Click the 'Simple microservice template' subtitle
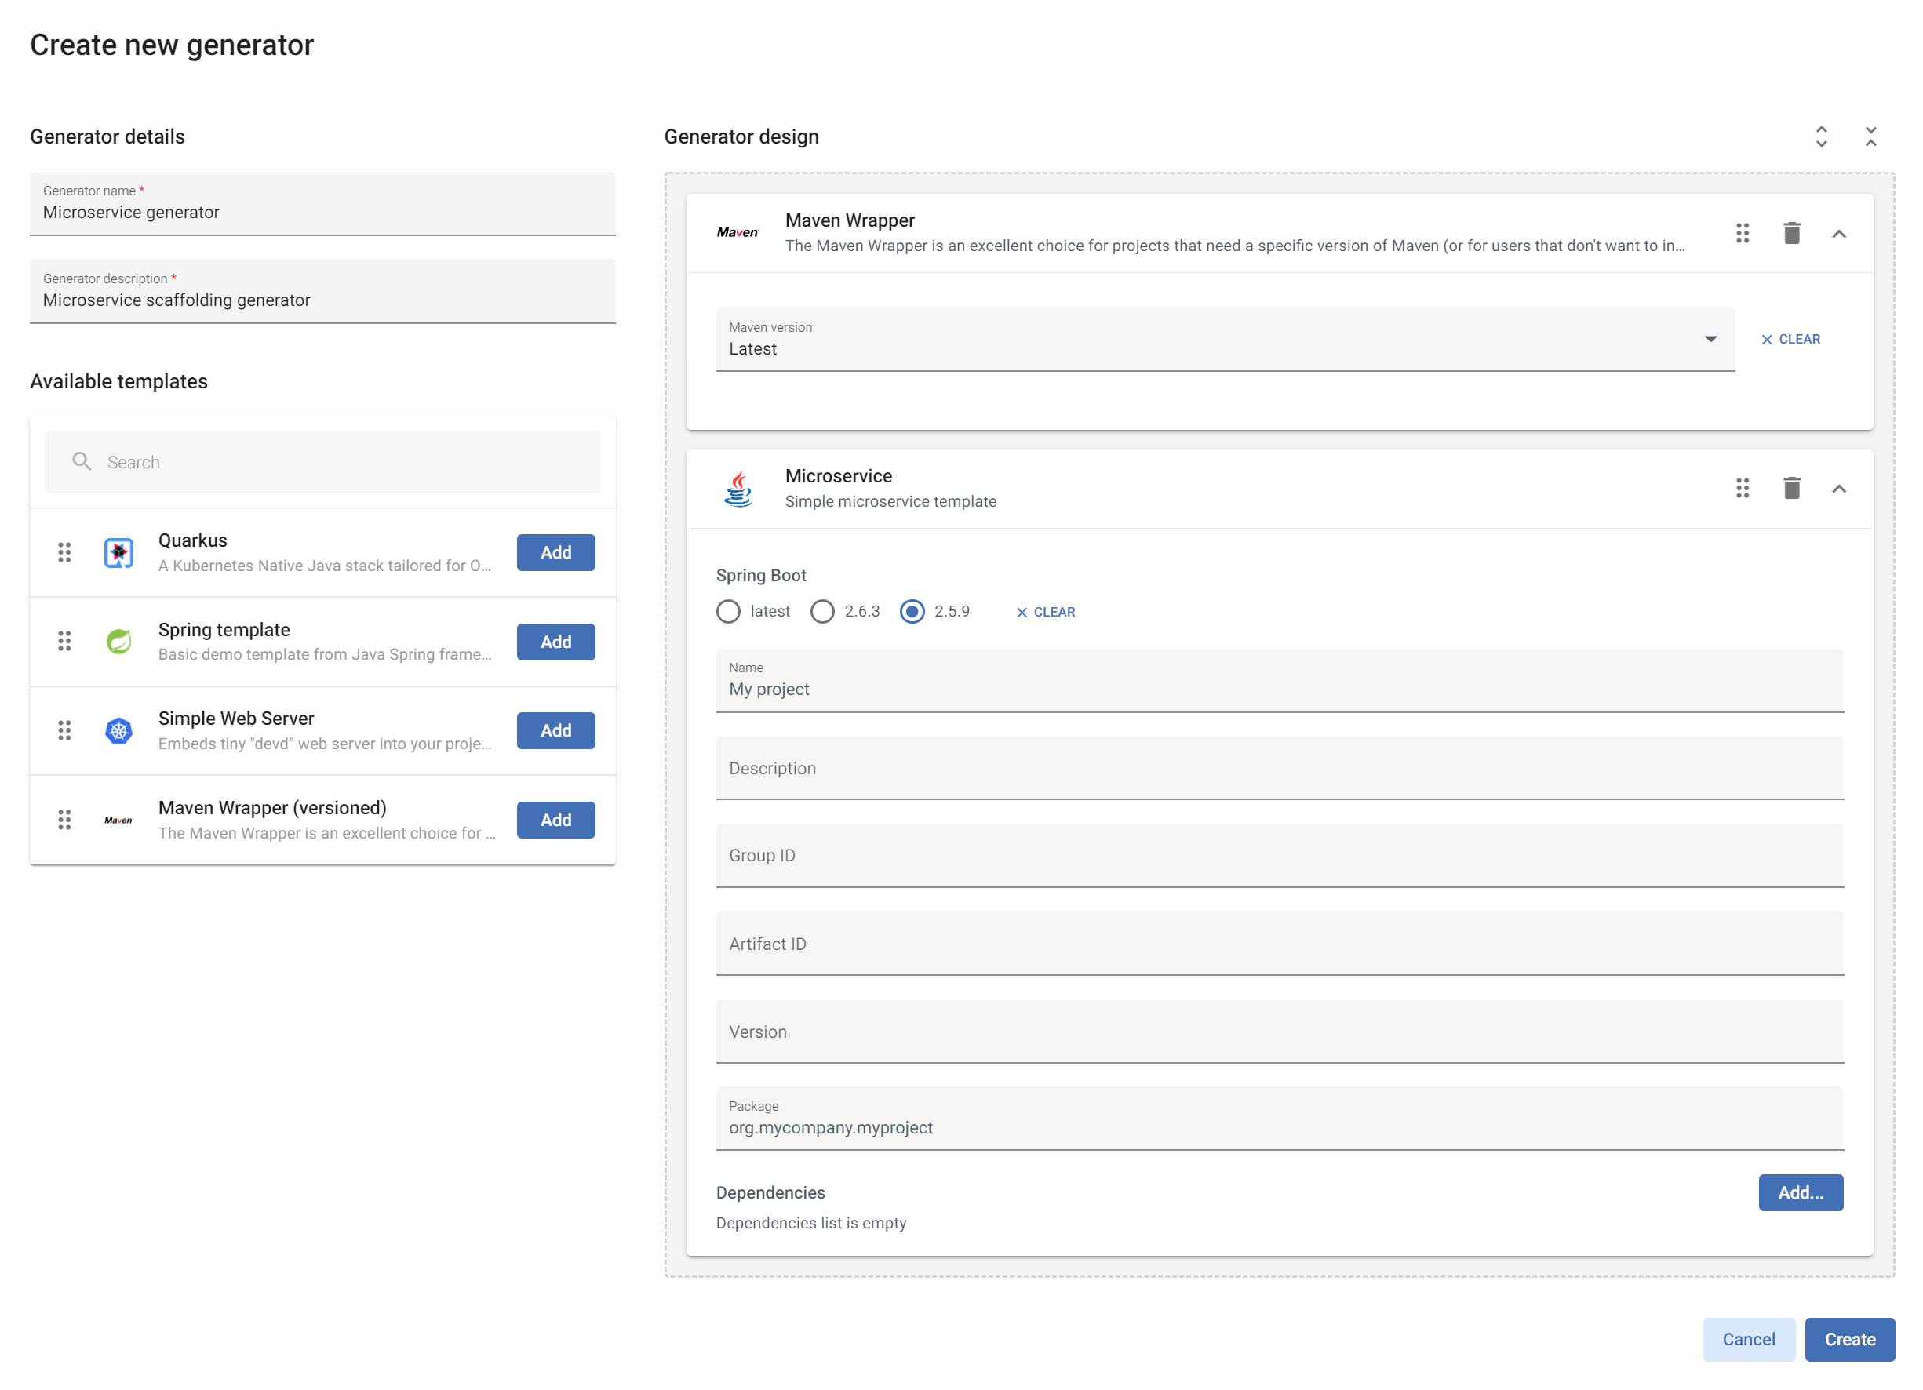 [x=890, y=501]
